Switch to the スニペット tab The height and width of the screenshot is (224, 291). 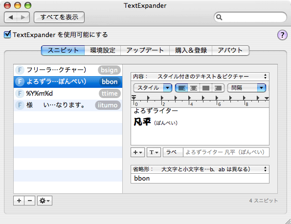click(x=63, y=50)
